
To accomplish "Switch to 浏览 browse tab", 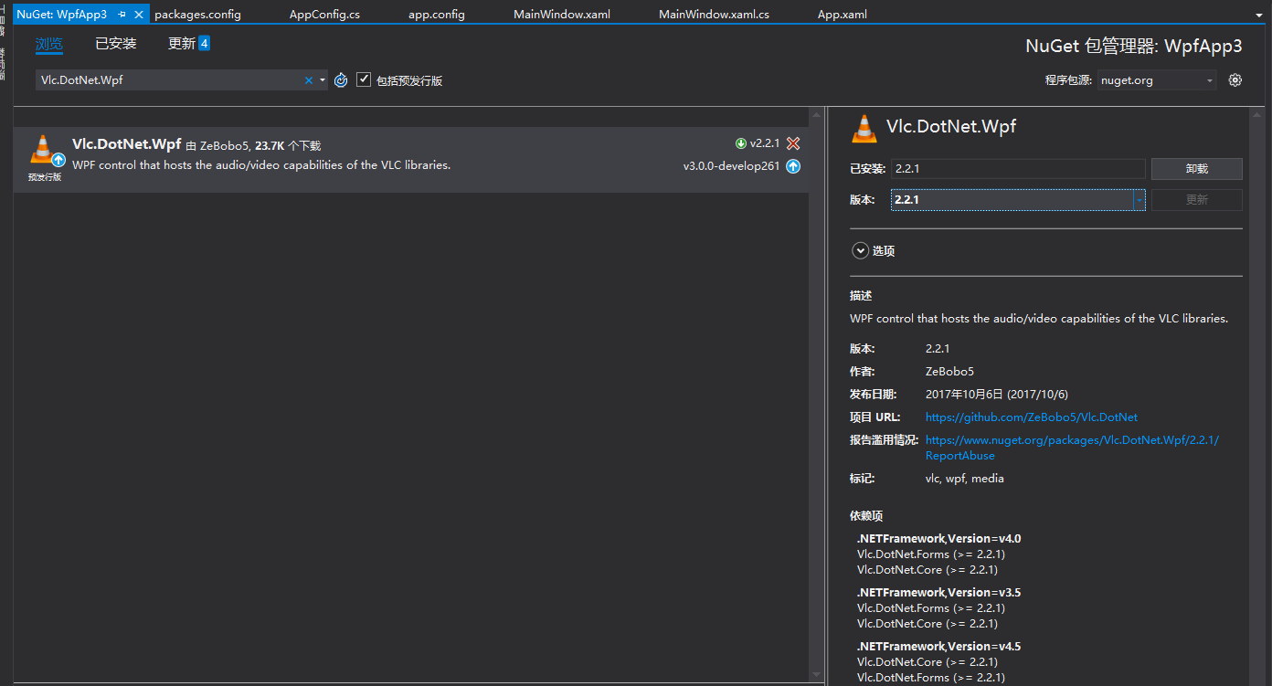I will (49, 44).
